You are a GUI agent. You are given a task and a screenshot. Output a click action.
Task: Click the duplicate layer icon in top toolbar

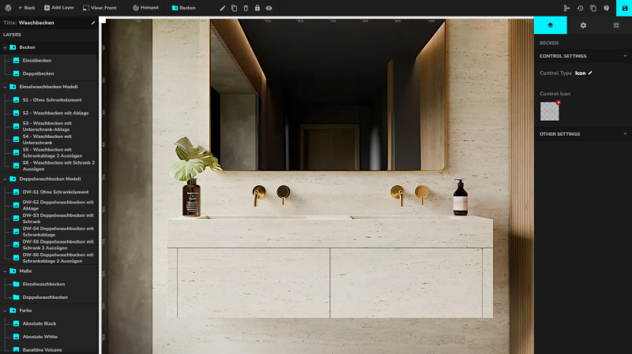[234, 8]
